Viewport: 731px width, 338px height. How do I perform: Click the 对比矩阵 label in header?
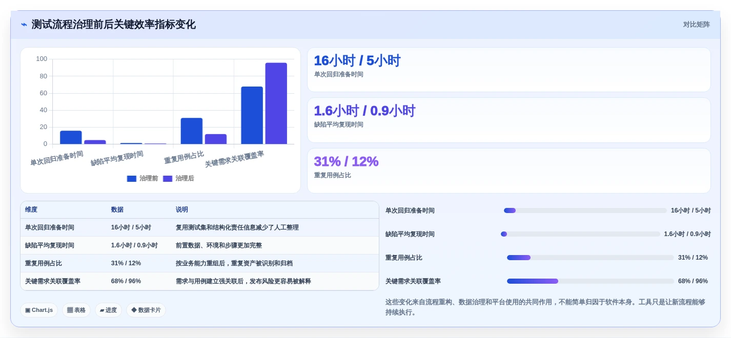coord(696,25)
